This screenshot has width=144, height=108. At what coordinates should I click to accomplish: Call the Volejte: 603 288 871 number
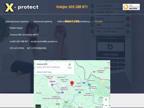point(72,7)
